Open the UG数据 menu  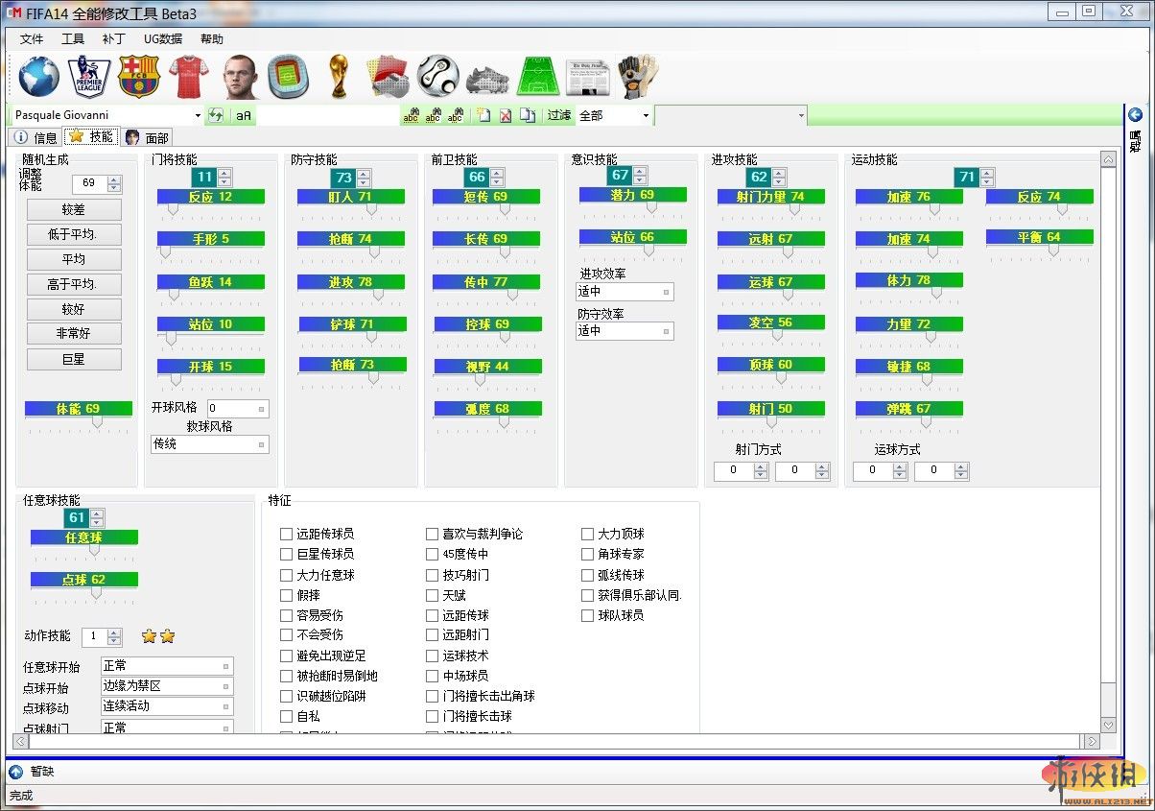click(162, 39)
